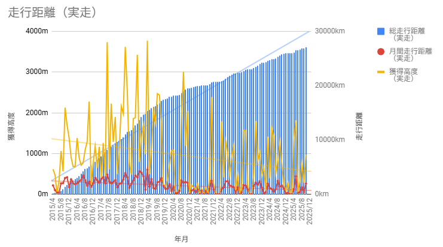Viewport: 443px width, 247px height.
Task: Click the red 月間走行距離 legend circle
Action: tap(381, 51)
